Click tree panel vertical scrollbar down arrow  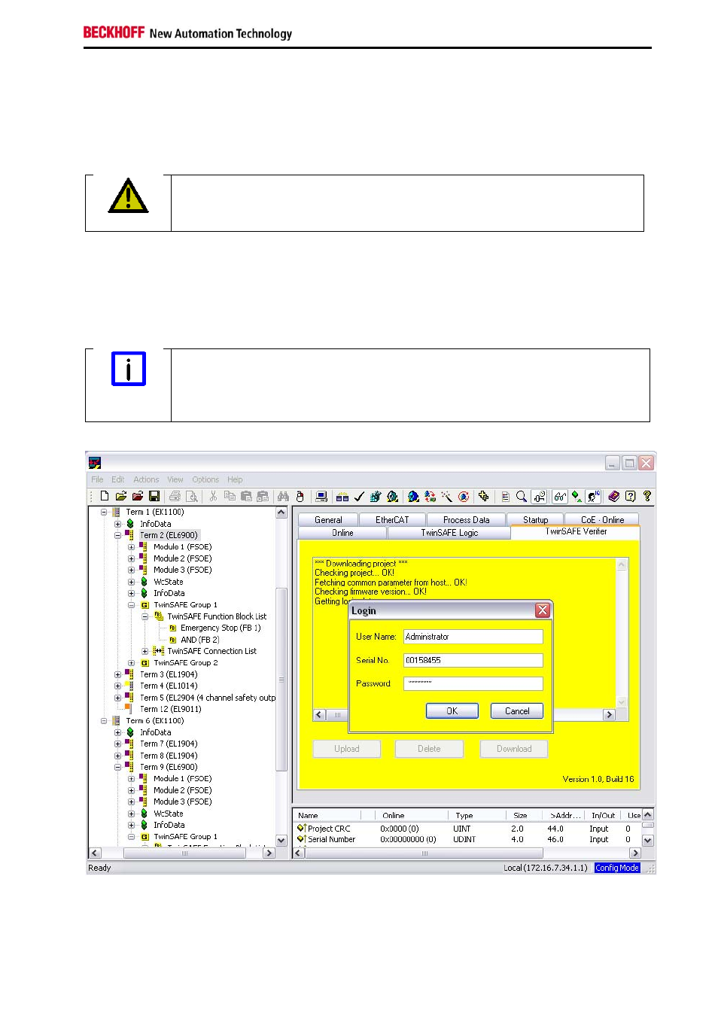click(x=281, y=841)
